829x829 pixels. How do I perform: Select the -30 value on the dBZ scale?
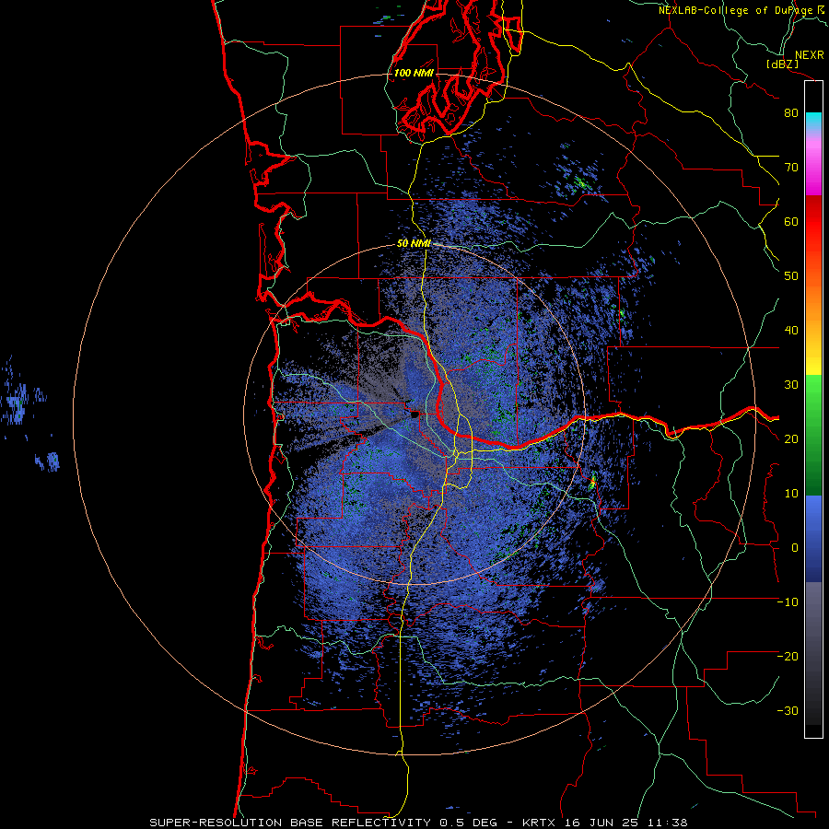coord(788,710)
